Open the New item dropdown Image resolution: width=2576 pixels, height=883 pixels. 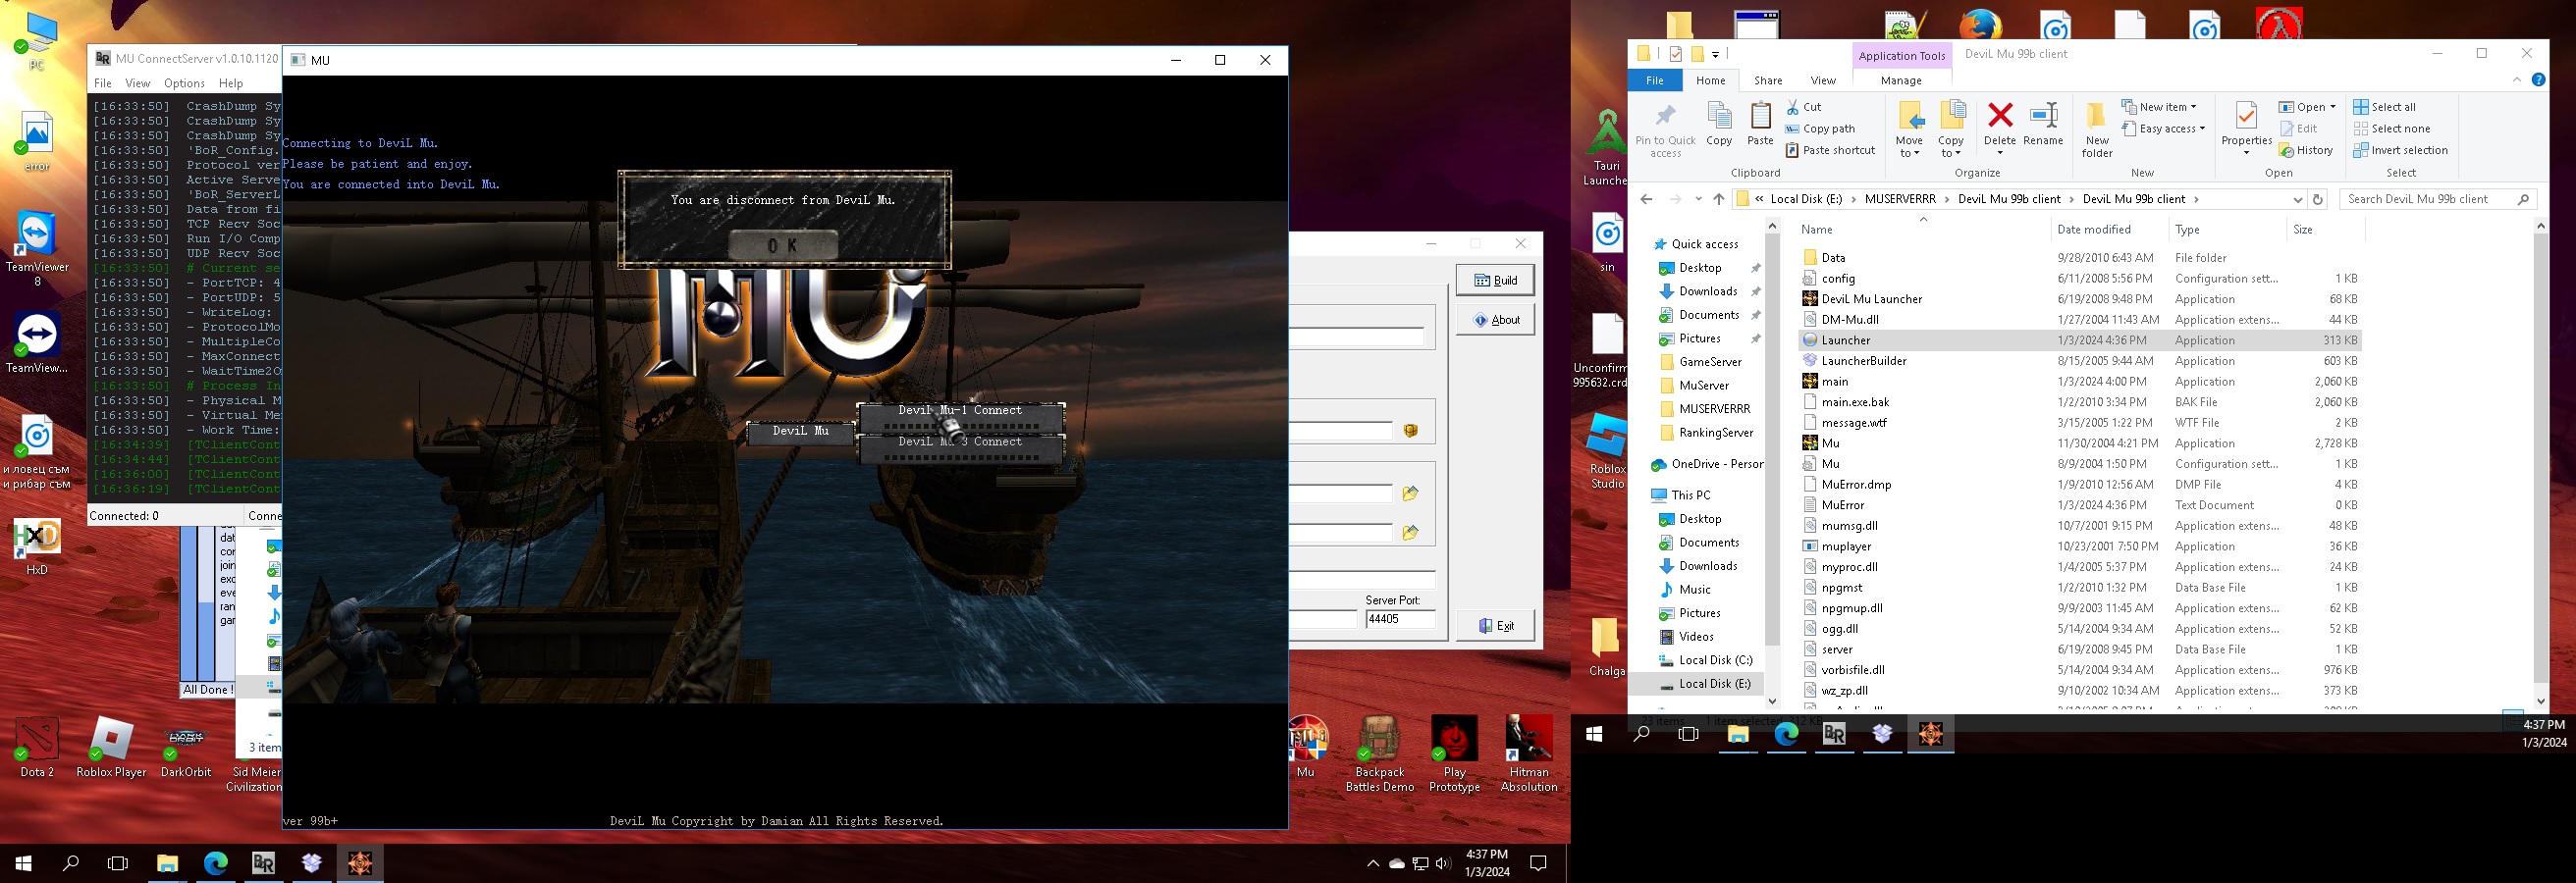[2159, 107]
